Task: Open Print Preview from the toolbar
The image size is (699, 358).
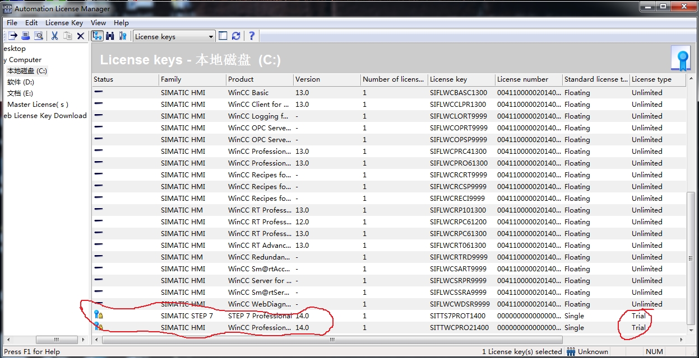Action: (39, 36)
